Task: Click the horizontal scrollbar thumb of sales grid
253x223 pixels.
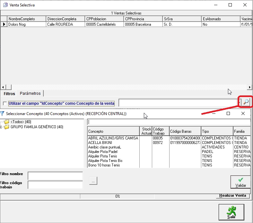Action: point(9,87)
